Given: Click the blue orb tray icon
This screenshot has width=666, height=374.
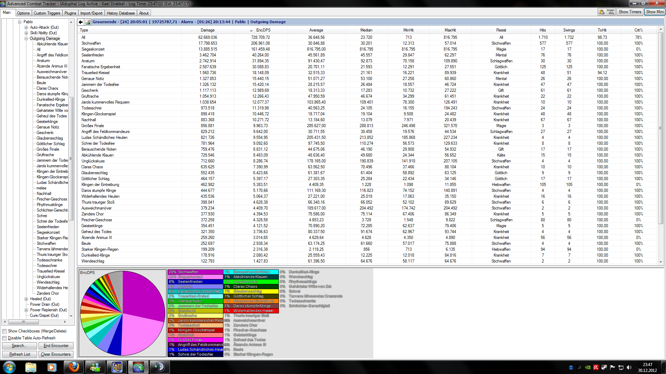Looking at the screenshot, I should tap(571, 367).
